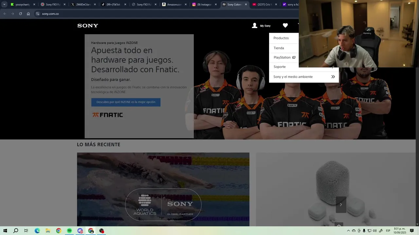
Task: Open the My Sony account icon
Action: tap(255, 25)
